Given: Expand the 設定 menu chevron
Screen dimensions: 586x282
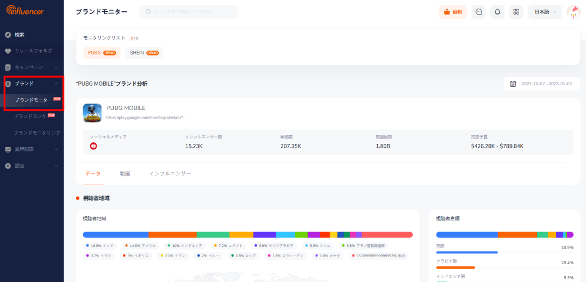Looking at the screenshot, I should (x=56, y=166).
